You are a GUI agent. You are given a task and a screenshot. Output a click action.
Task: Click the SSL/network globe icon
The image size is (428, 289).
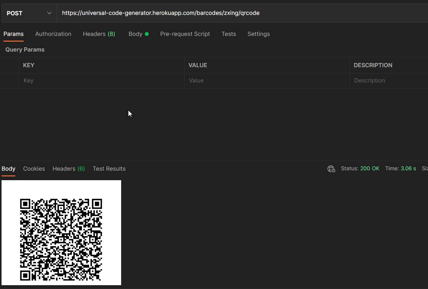click(x=331, y=168)
